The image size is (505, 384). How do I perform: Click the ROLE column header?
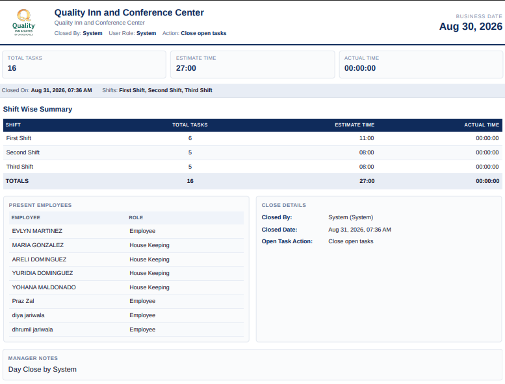tap(136, 217)
